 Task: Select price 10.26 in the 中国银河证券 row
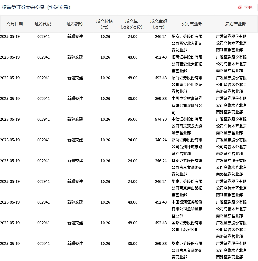pyautogui.click(x=105, y=202)
